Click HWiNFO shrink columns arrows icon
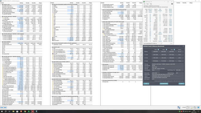Screen dimensions: 201x113 point(5,107)
